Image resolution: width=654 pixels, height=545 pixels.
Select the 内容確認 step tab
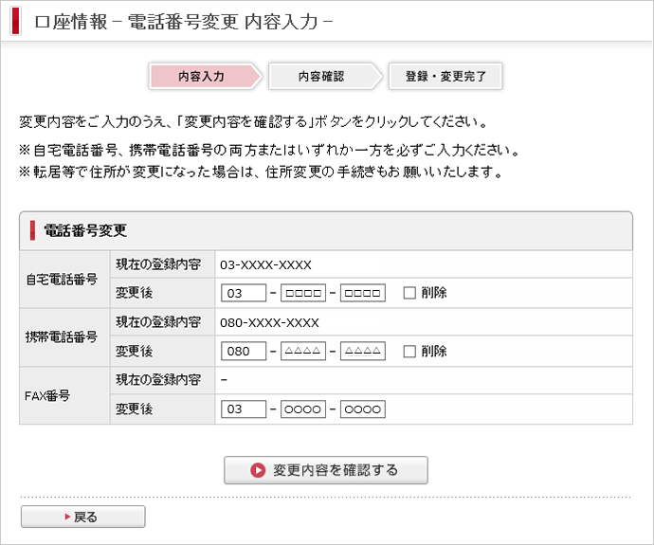tap(320, 76)
